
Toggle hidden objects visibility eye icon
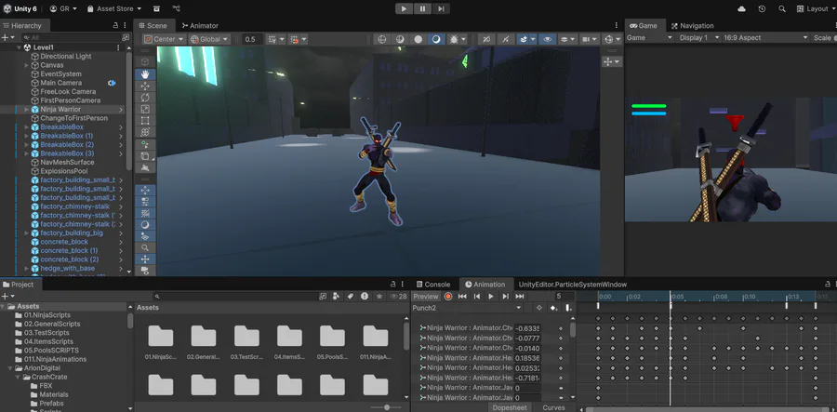[x=547, y=39]
